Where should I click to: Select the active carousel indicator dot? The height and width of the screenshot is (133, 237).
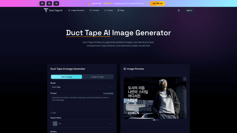pos(154,120)
